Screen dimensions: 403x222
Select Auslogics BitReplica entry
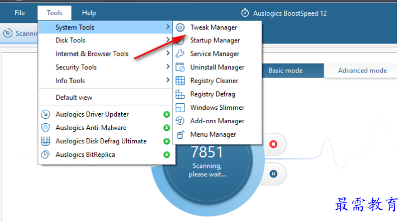(107, 155)
